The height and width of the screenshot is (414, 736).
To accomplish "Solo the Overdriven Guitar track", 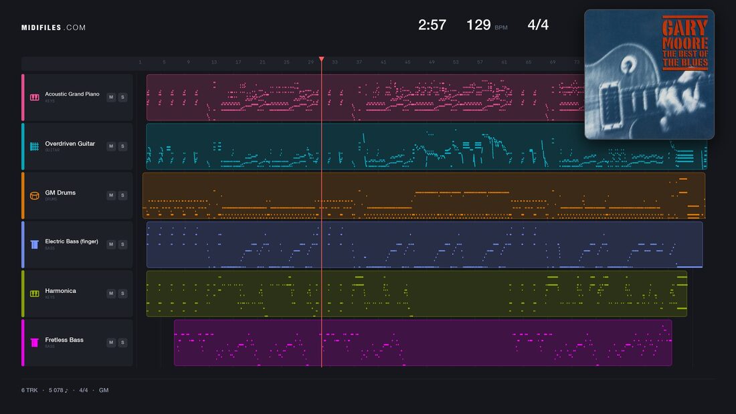I will pos(122,146).
